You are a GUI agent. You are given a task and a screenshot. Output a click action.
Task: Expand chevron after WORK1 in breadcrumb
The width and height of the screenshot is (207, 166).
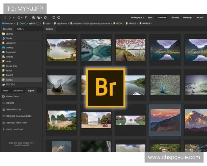click(152, 24)
